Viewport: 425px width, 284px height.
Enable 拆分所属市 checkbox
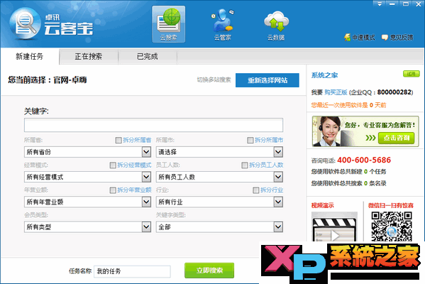click(250, 140)
